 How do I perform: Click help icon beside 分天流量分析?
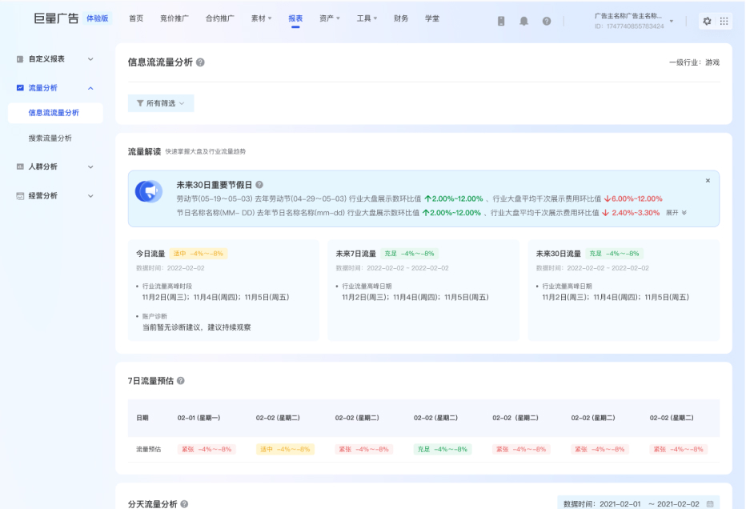click(x=184, y=503)
